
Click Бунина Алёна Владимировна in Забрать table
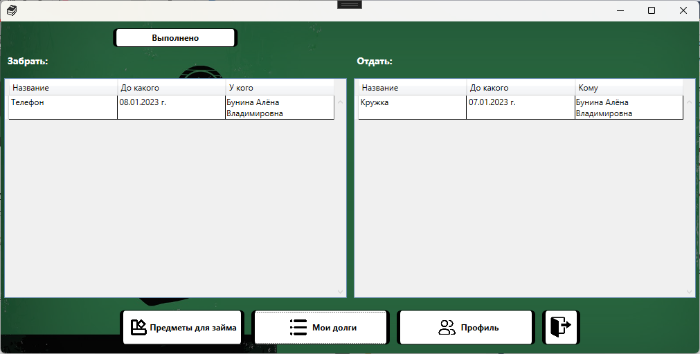[x=280, y=107]
